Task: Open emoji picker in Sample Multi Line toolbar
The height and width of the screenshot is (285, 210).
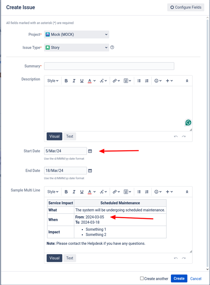Action: tap(158, 192)
